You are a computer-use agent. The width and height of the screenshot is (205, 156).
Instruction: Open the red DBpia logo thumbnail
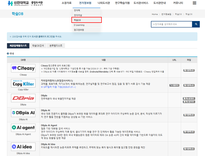coord(23,98)
